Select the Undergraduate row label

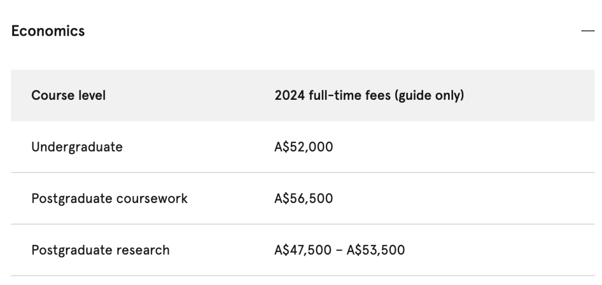[x=77, y=147]
